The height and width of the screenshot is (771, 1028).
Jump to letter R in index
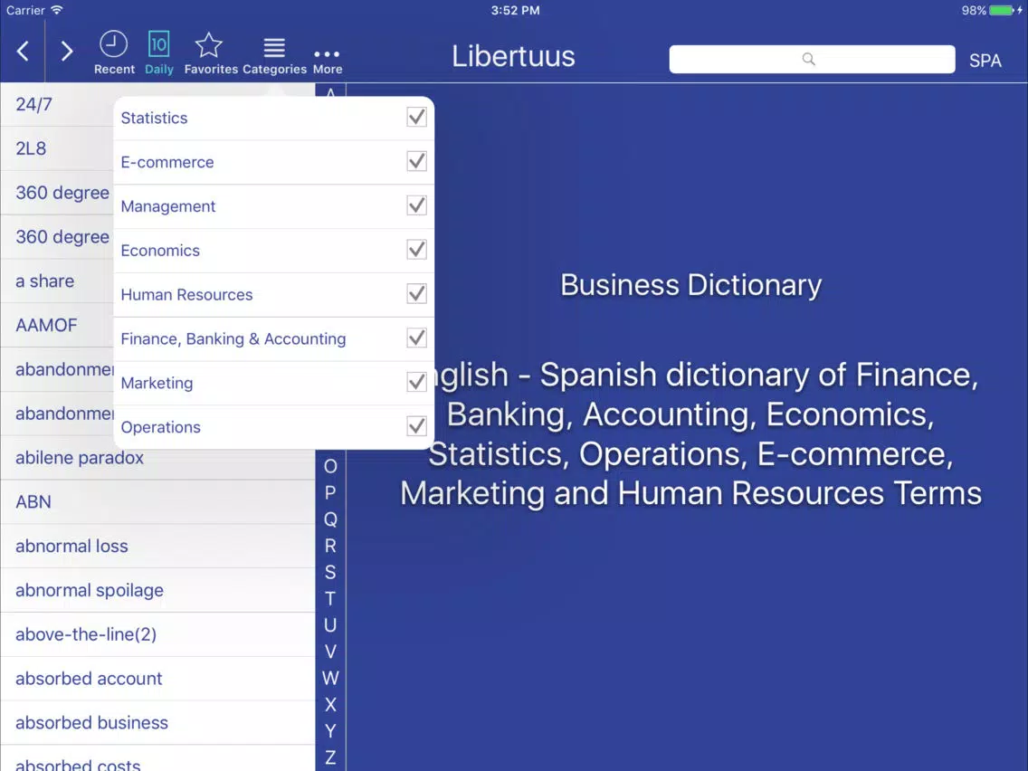coord(330,546)
